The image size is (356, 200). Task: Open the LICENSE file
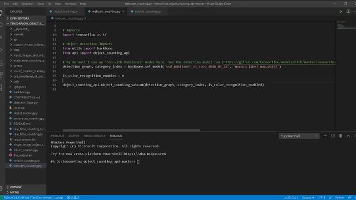point(19,108)
